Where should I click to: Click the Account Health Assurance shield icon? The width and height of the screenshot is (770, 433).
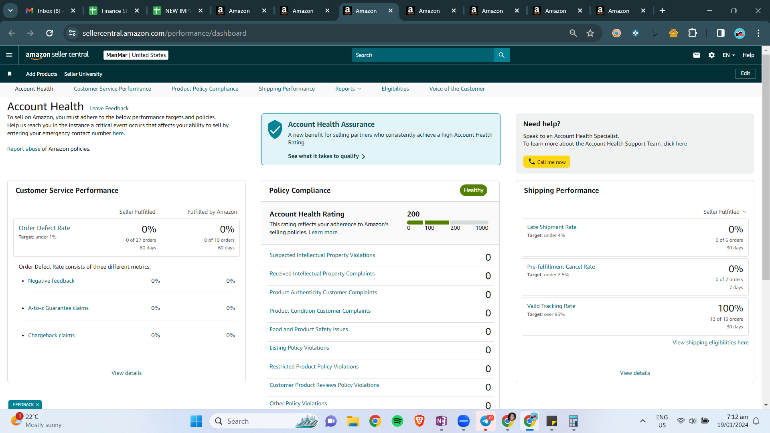point(275,129)
